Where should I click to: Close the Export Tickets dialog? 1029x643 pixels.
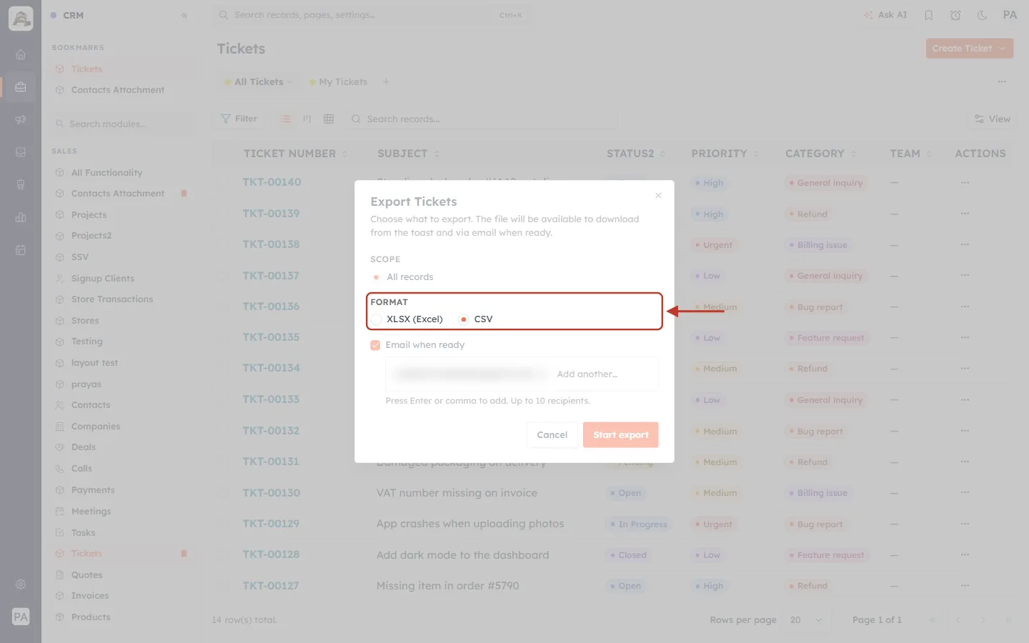click(658, 196)
